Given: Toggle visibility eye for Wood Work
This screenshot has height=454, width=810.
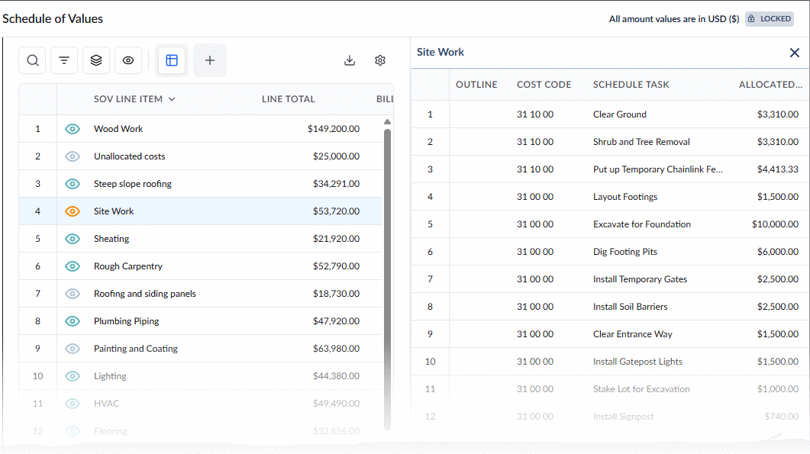Looking at the screenshot, I should point(73,129).
